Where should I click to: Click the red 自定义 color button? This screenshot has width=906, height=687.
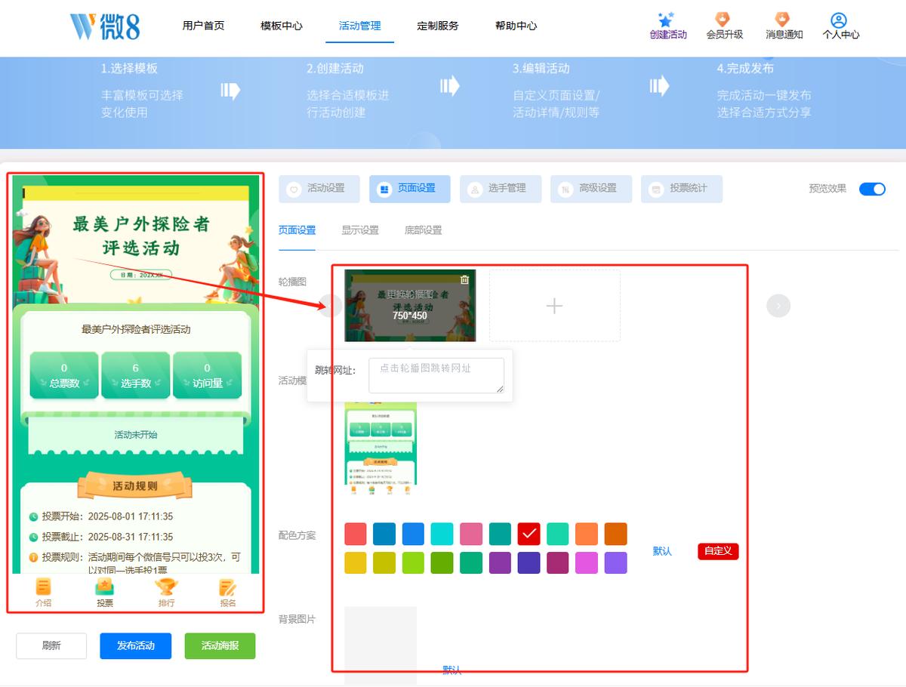coord(718,551)
